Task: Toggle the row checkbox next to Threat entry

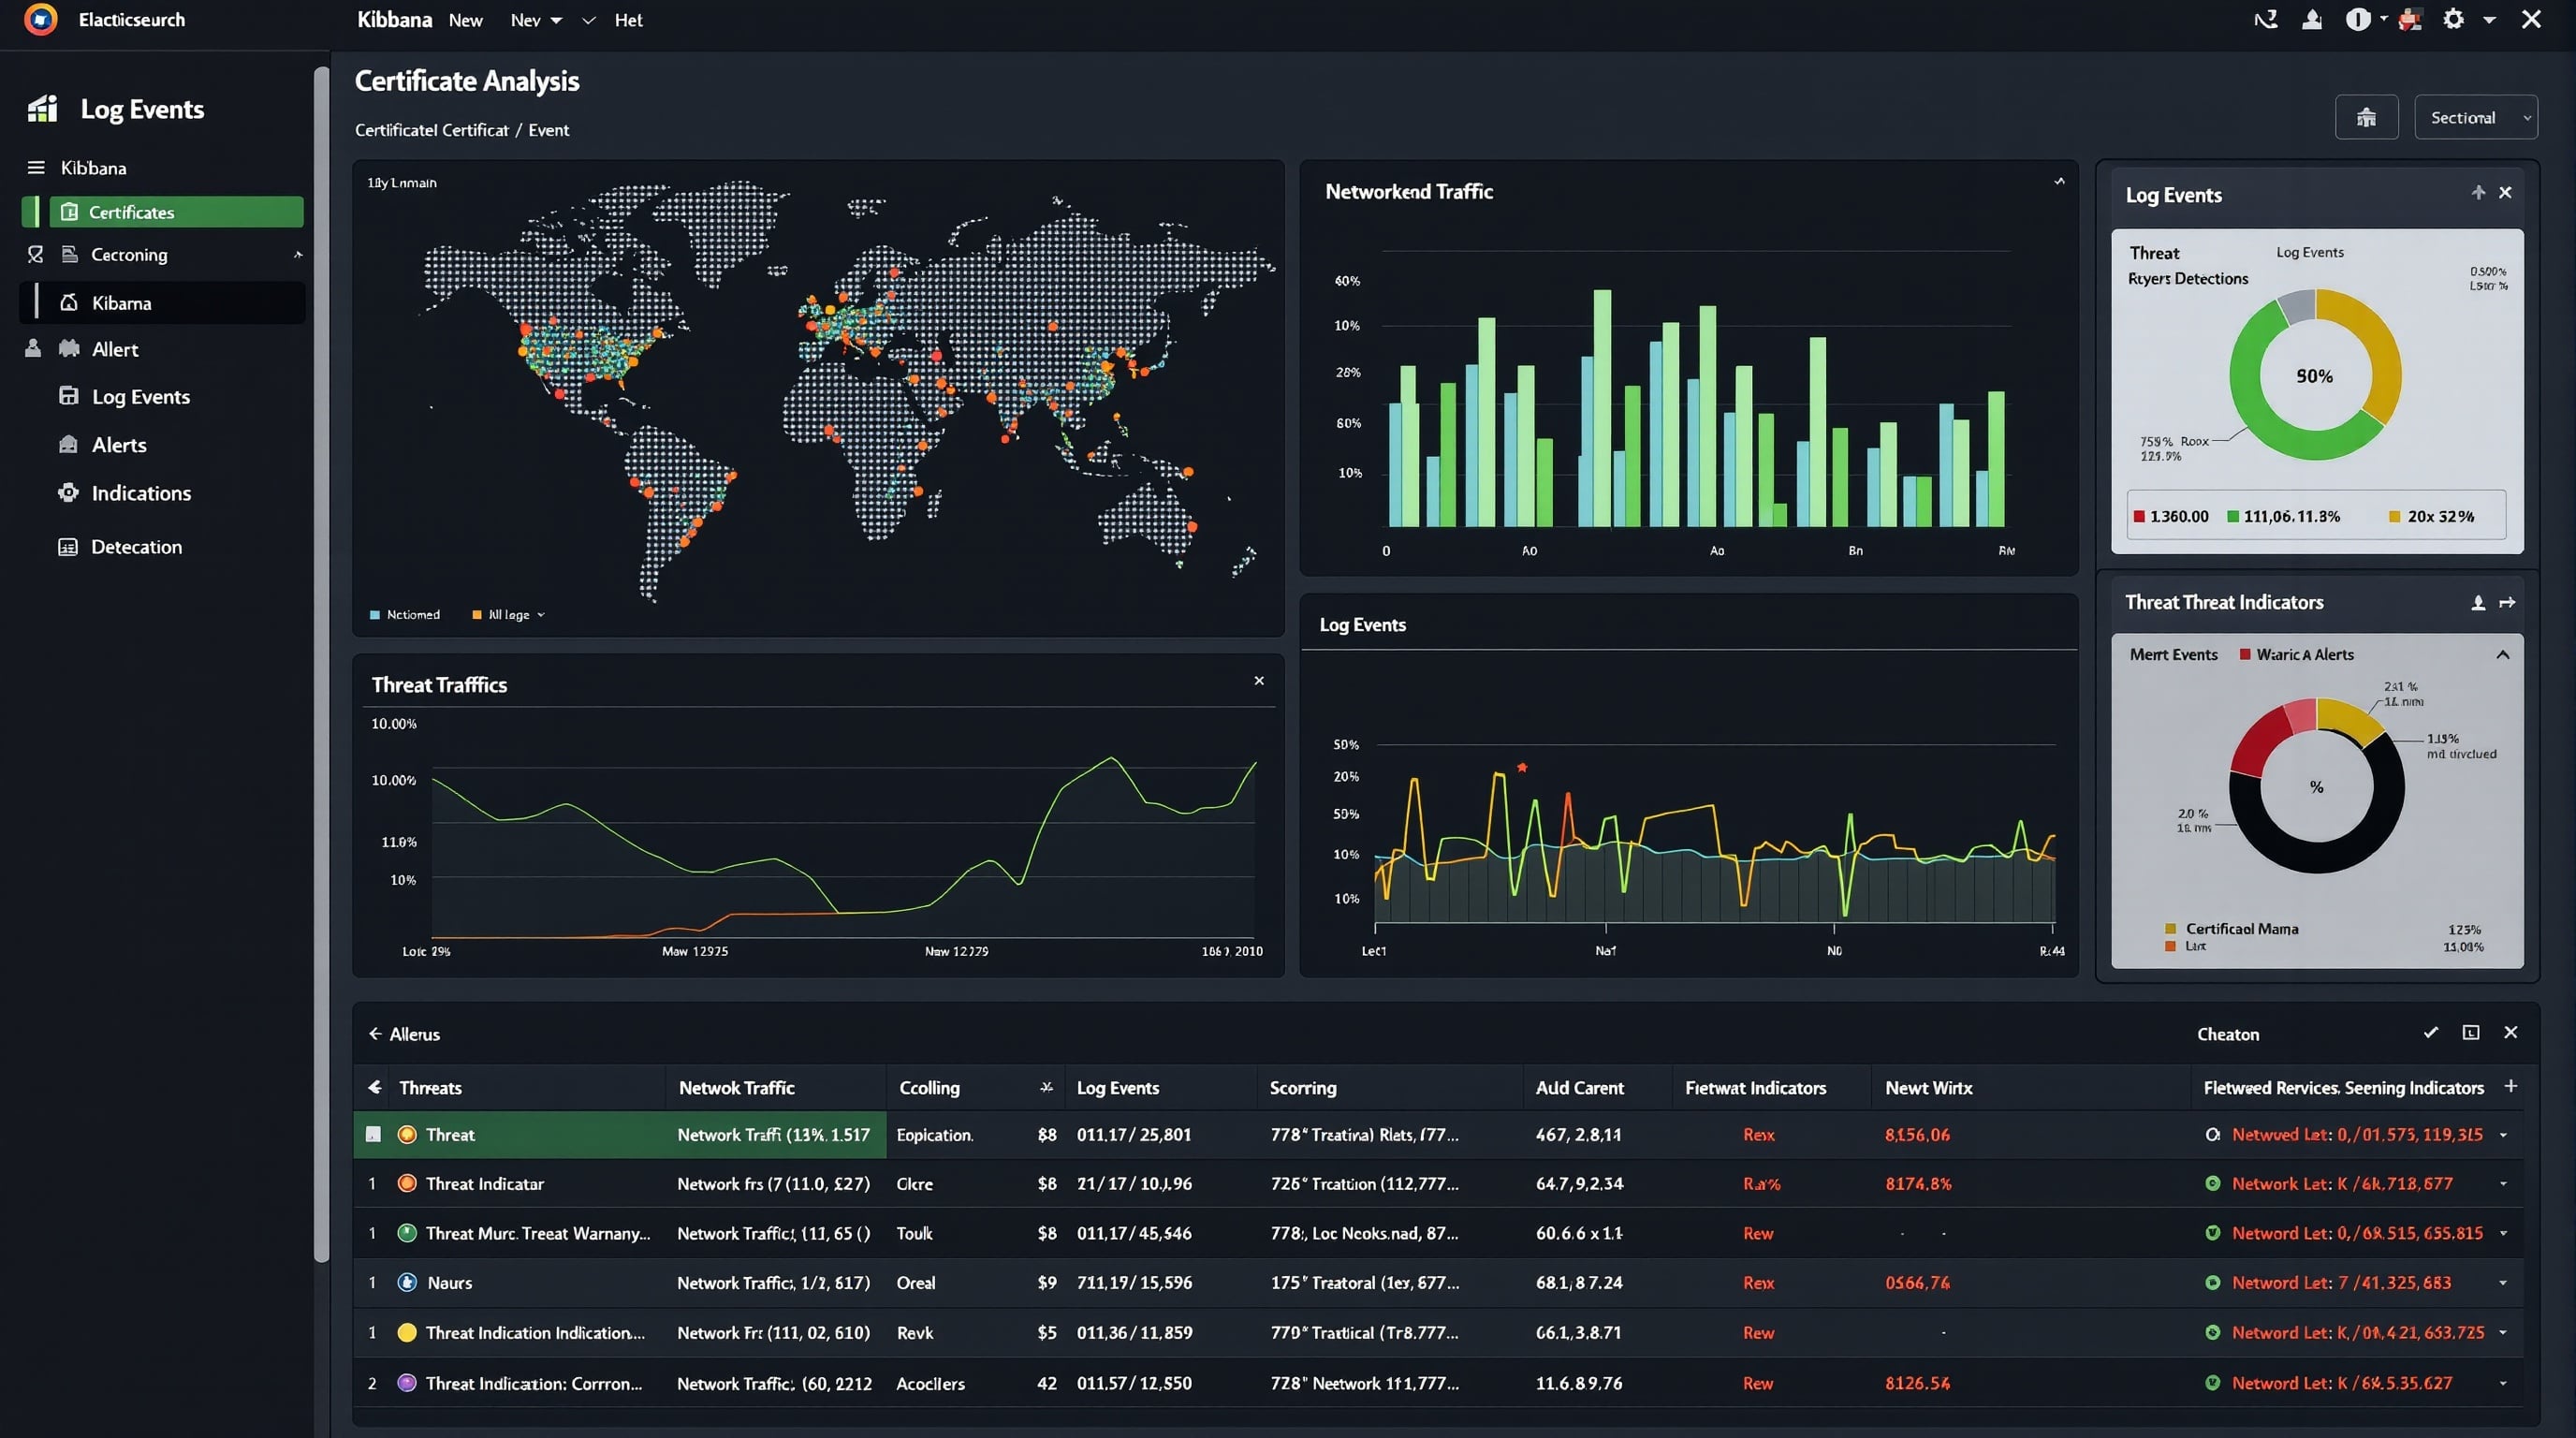Action: pyautogui.click(x=373, y=1134)
